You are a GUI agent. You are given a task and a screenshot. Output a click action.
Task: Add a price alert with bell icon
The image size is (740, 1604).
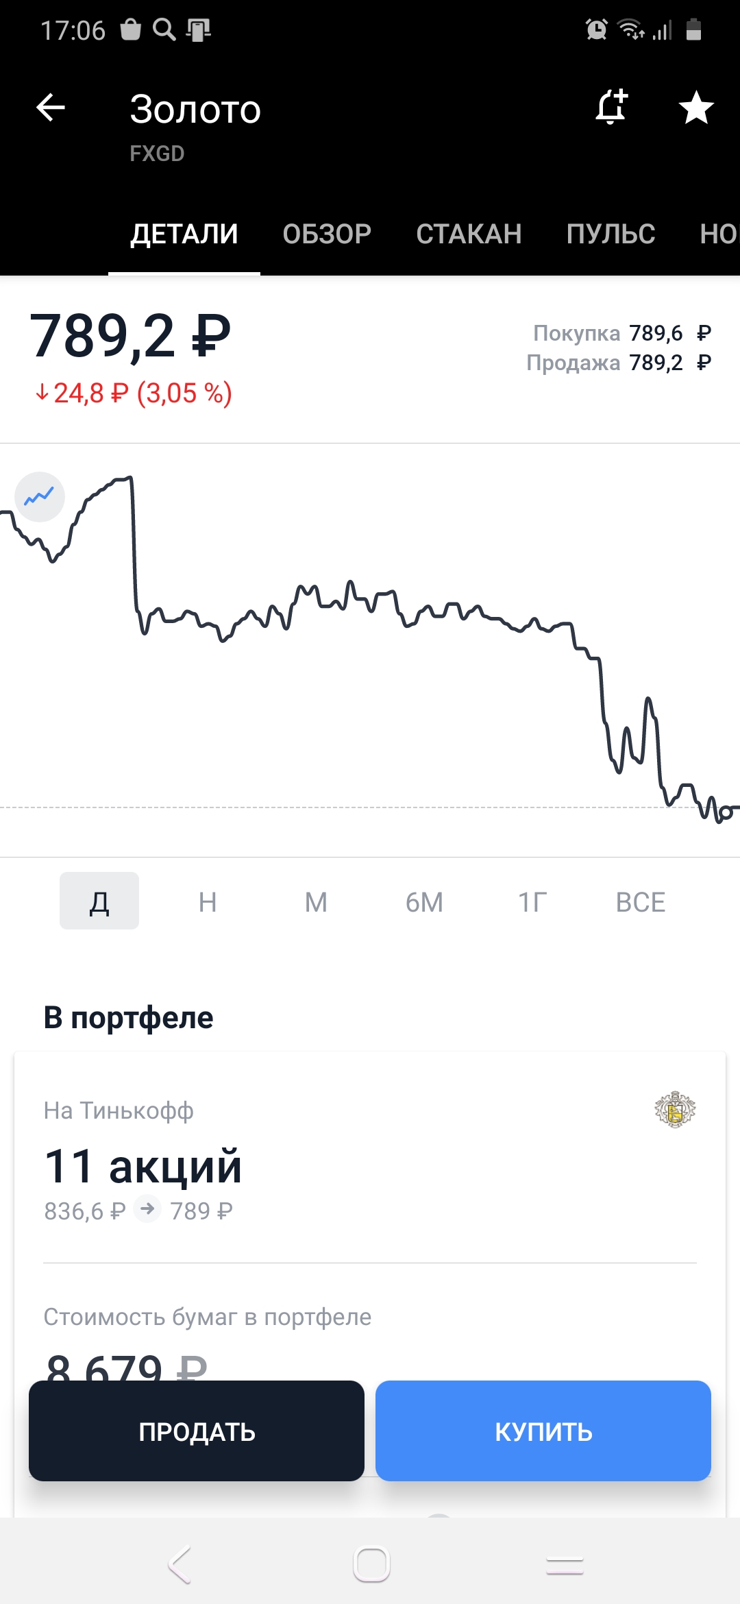[611, 107]
